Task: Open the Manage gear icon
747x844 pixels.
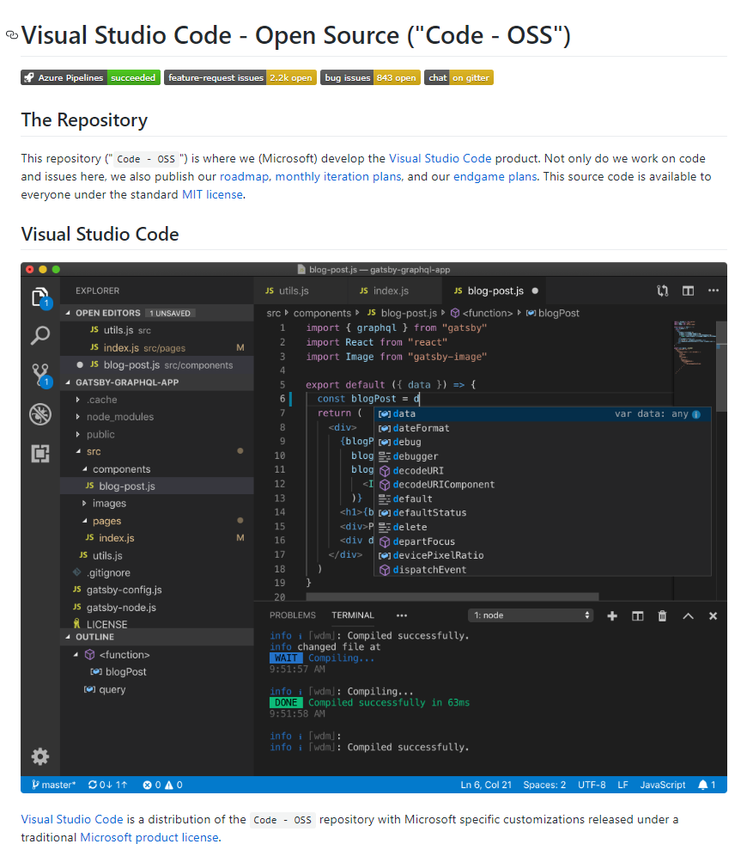Action: 40,756
